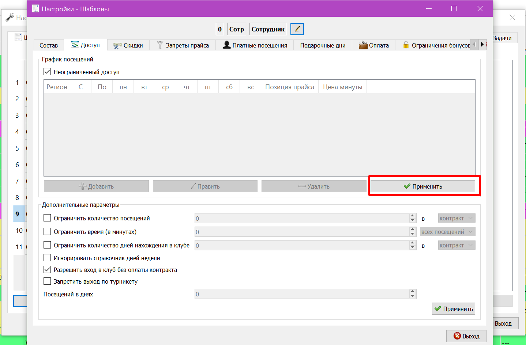Enable Запретить выход по турникету
Screen dimensions: 526x345
coord(47,281)
